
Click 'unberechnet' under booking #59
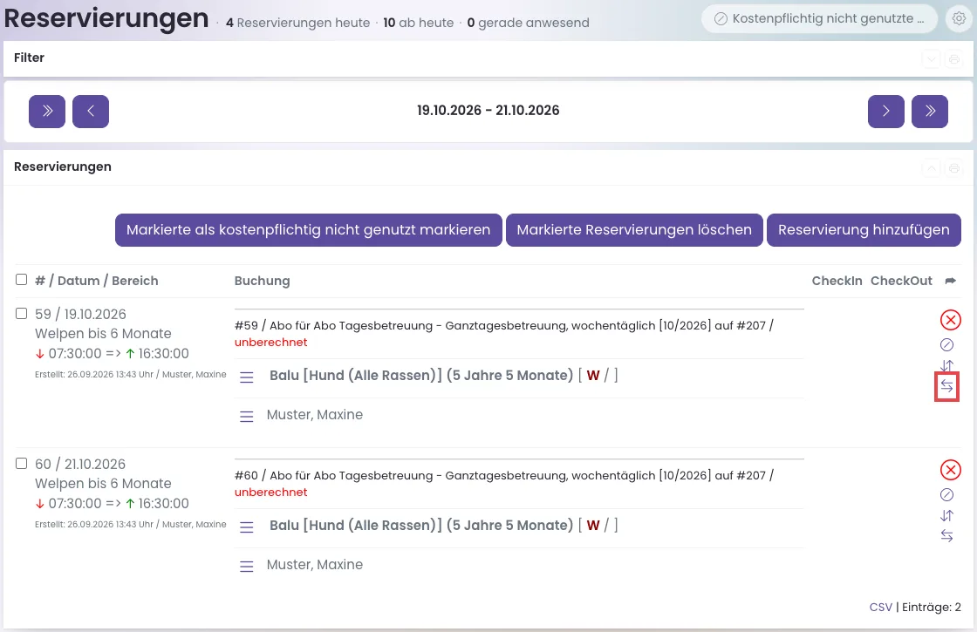271,343
